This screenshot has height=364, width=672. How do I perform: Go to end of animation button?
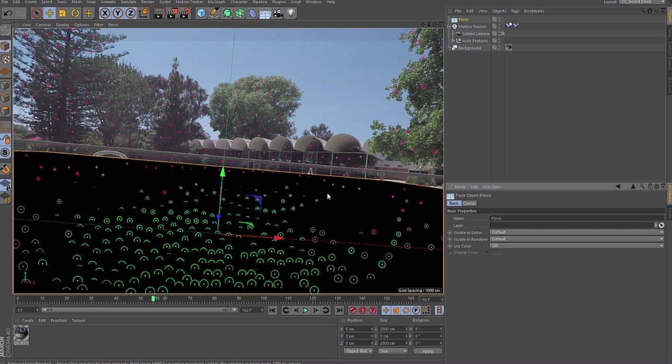[339, 310]
